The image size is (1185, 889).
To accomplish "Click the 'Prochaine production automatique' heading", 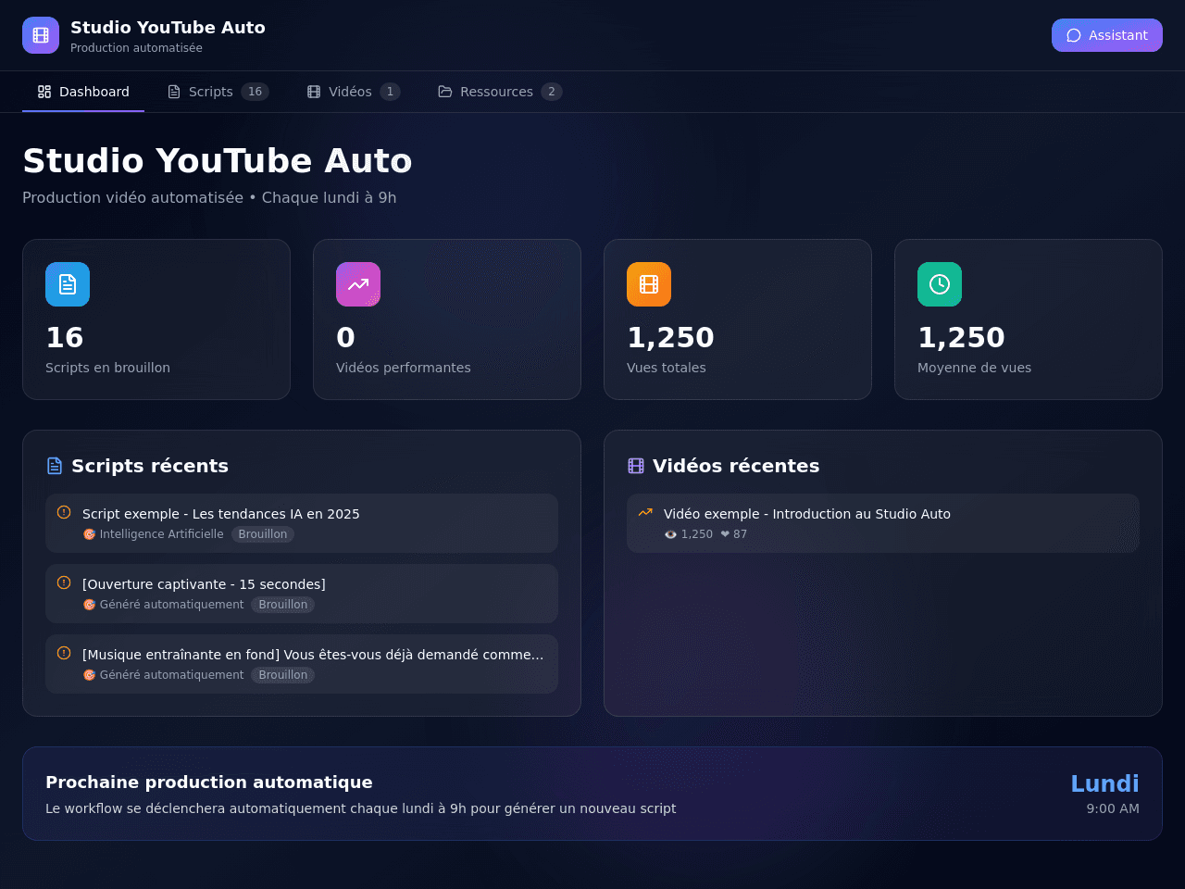I will click(209, 783).
